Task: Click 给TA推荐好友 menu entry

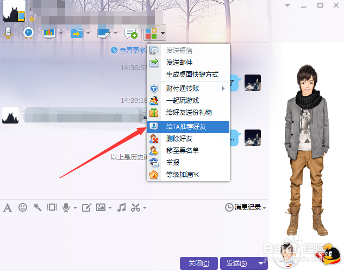Action: (x=188, y=126)
